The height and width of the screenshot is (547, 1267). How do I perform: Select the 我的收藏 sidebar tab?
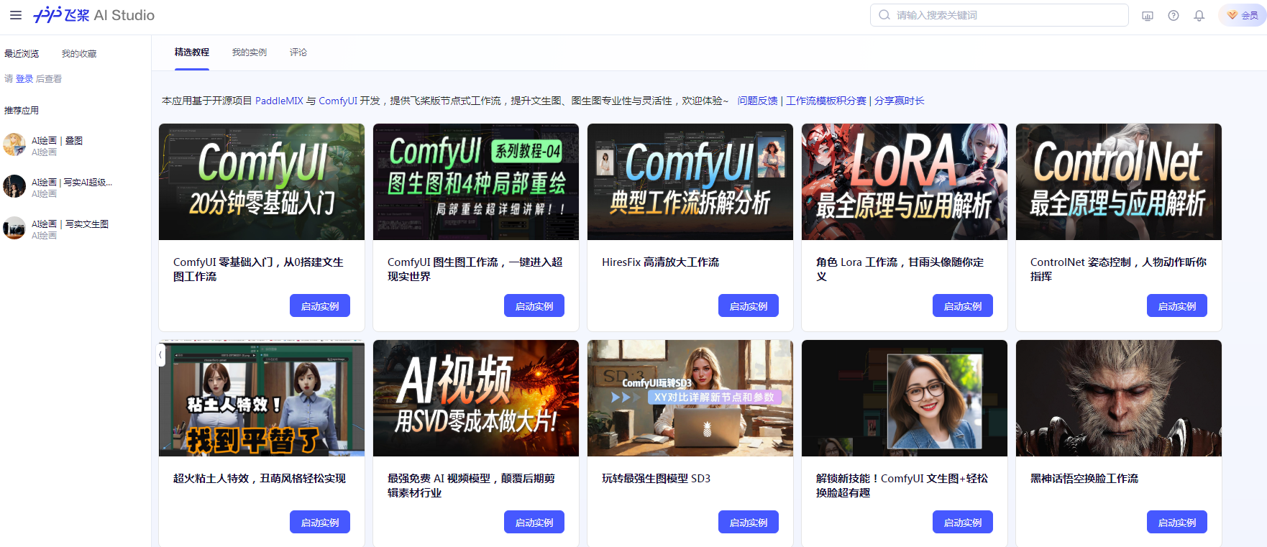(79, 54)
